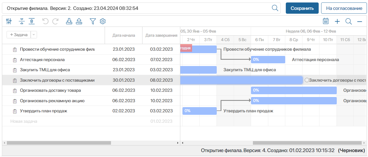Open the Gantt settings gear icon

pyautogui.click(x=103, y=21)
